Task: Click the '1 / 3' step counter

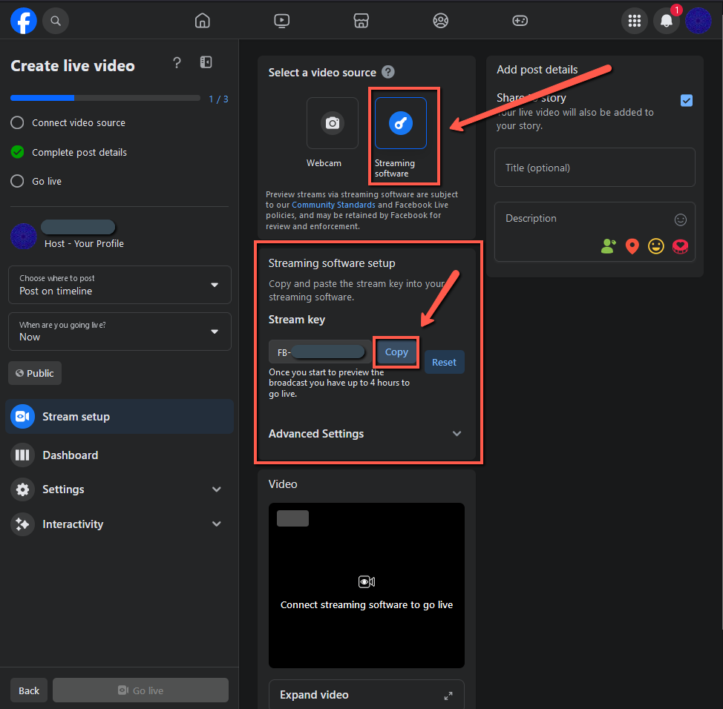Action: coord(218,99)
